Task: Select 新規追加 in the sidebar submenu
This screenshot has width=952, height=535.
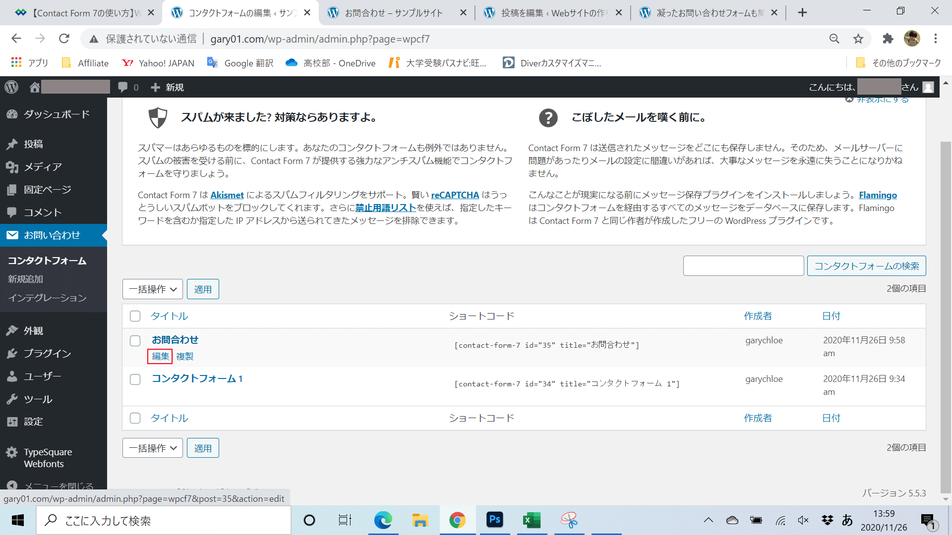Action: pyautogui.click(x=25, y=279)
